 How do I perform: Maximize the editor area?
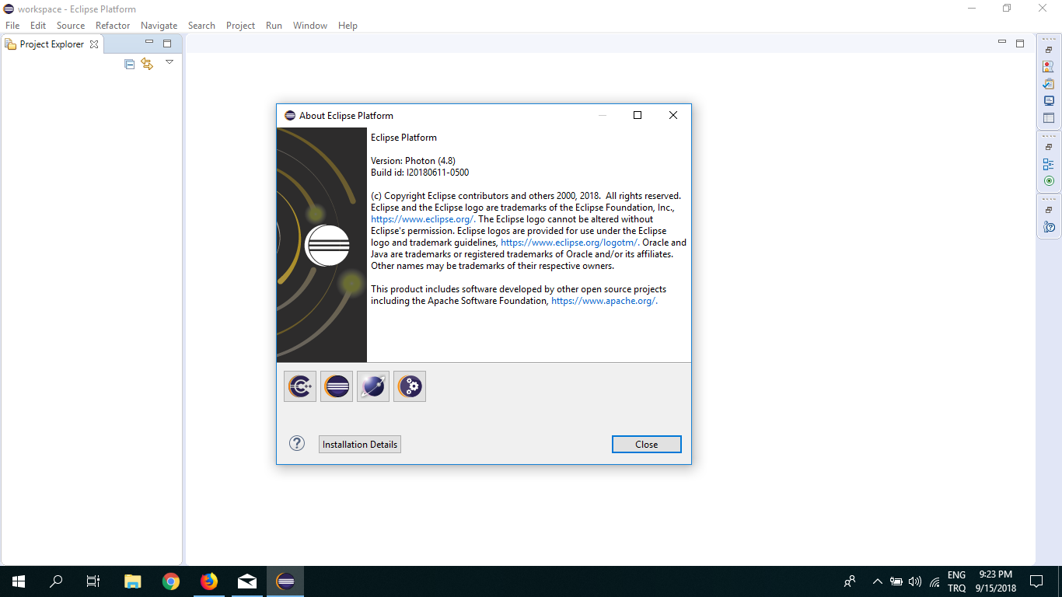pos(1020,44)
